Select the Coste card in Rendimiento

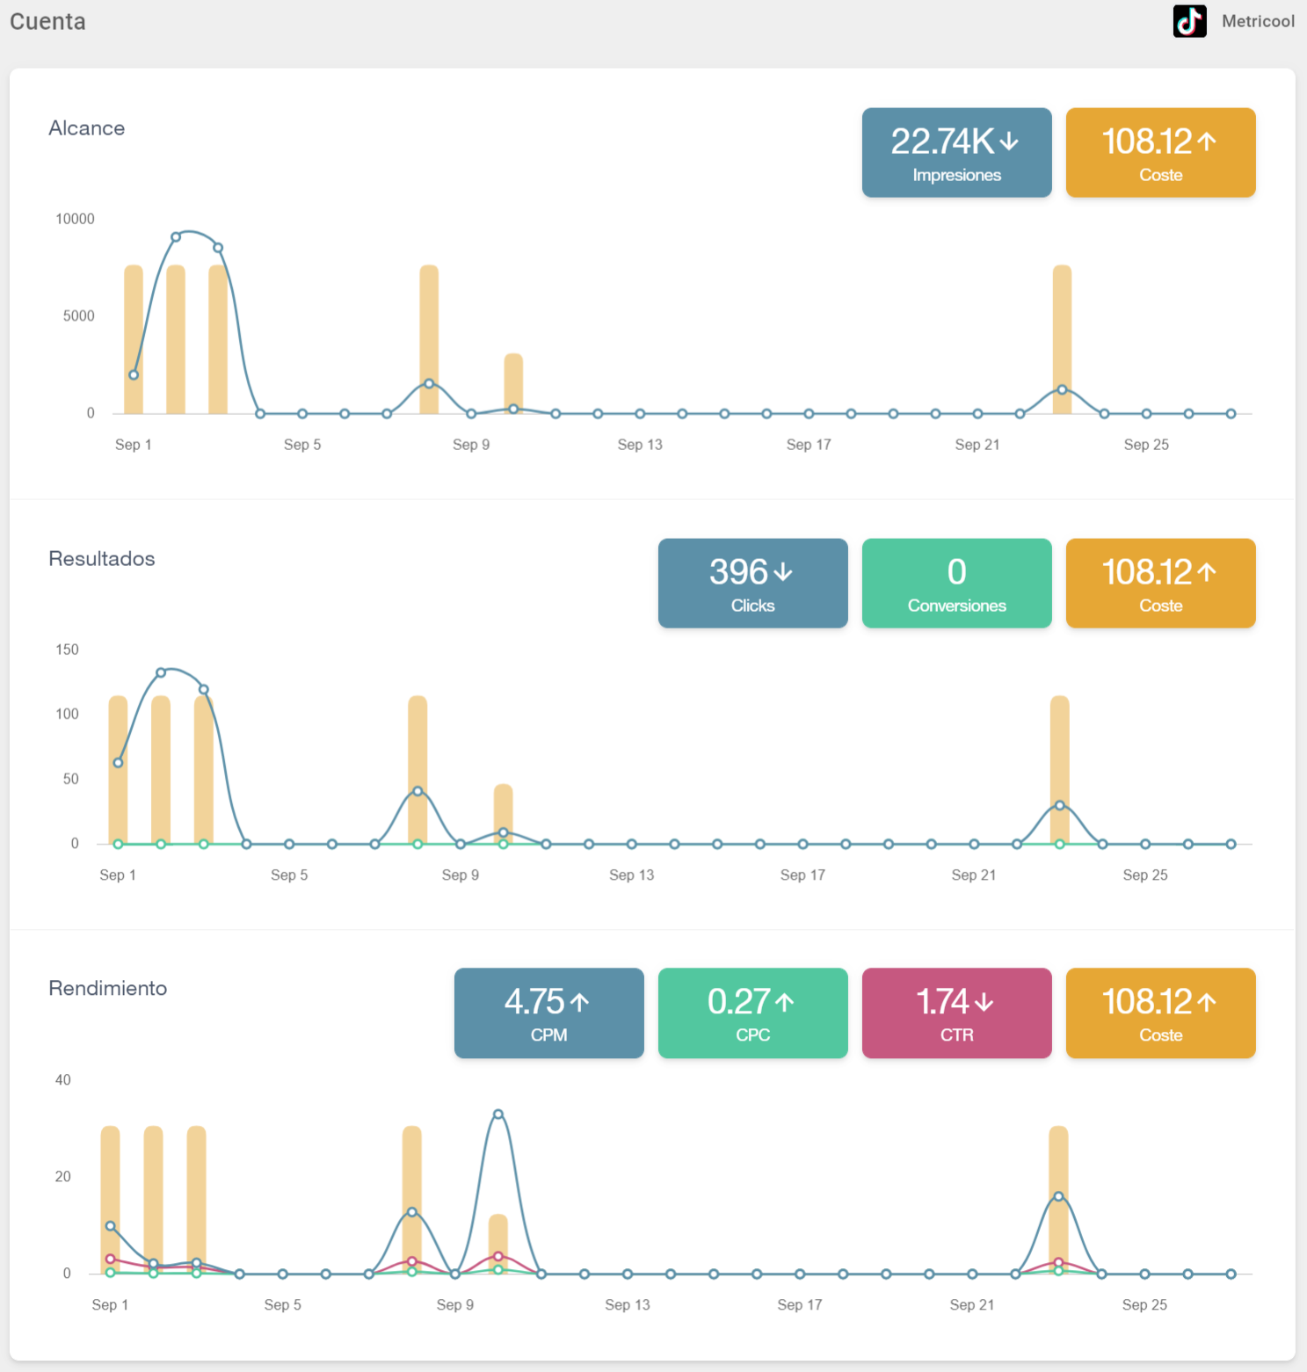[x=1160, y=1013]
